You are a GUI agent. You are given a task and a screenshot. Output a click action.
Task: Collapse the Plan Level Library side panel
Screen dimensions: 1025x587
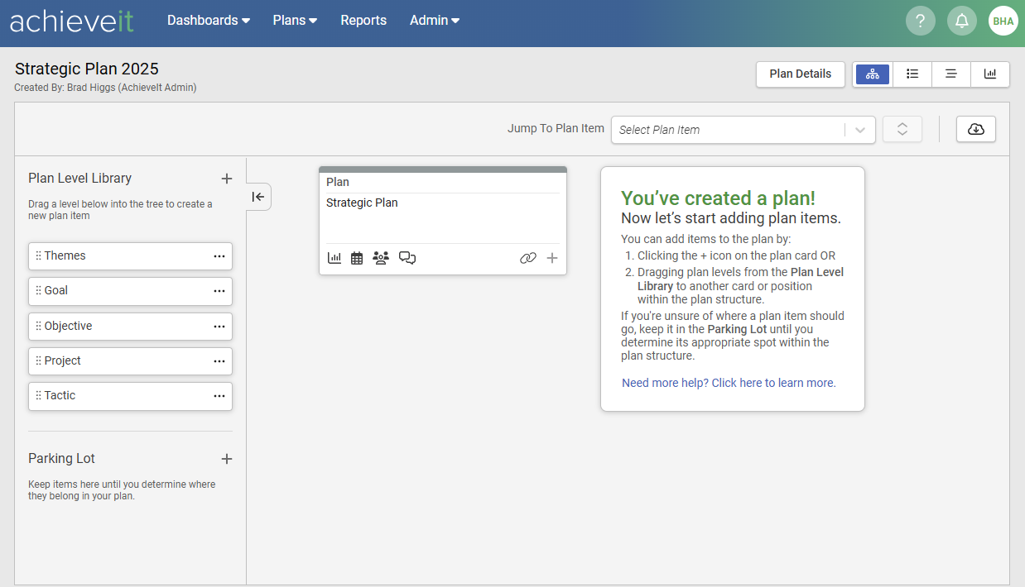coord(258,197)
